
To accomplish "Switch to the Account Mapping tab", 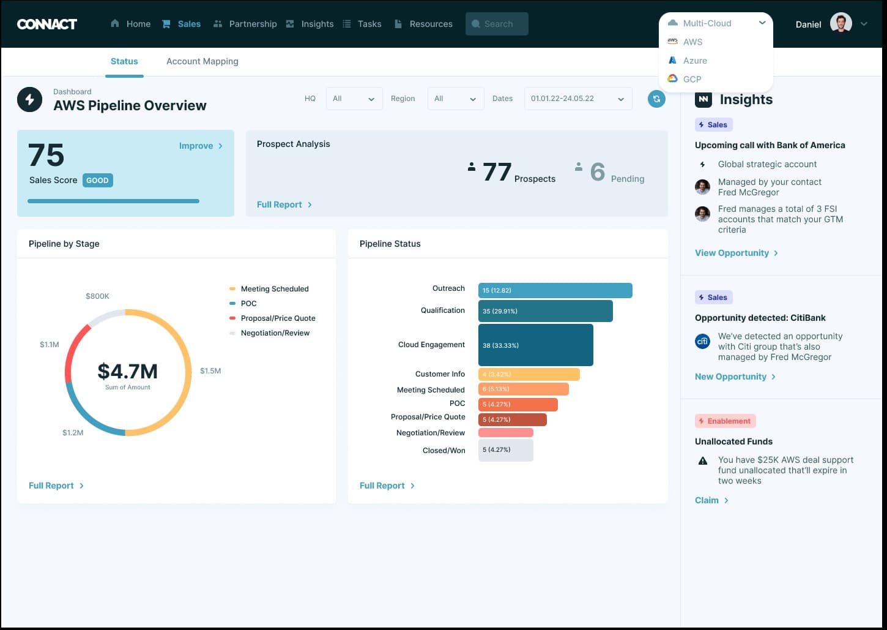I will point(202,61).
